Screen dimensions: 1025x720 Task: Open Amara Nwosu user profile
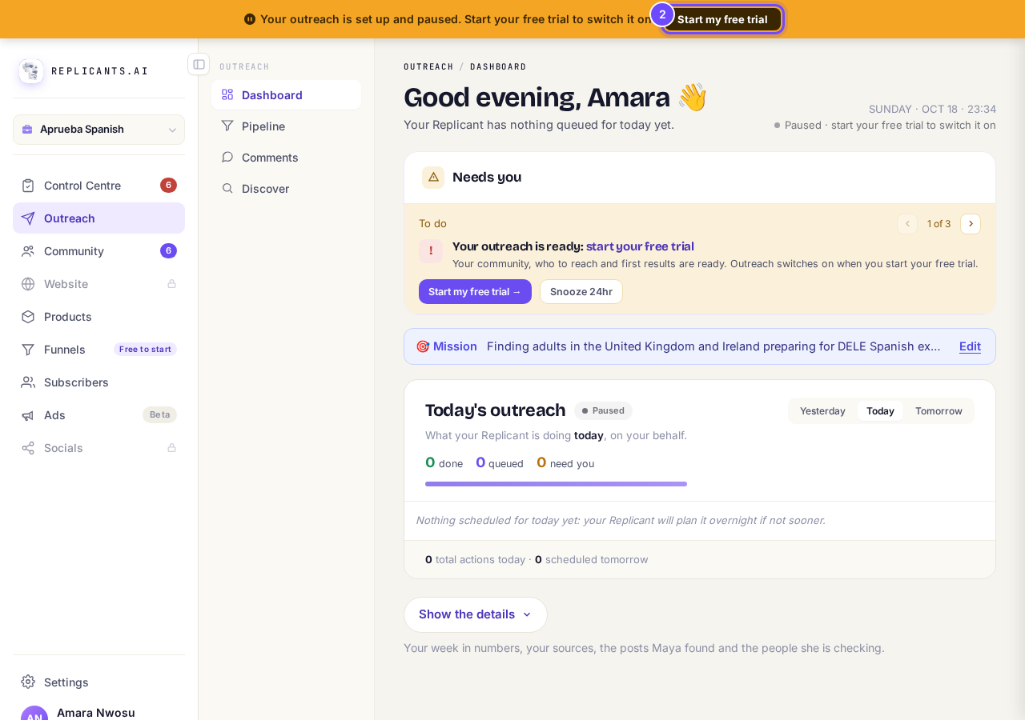click(x=98, y=712)
